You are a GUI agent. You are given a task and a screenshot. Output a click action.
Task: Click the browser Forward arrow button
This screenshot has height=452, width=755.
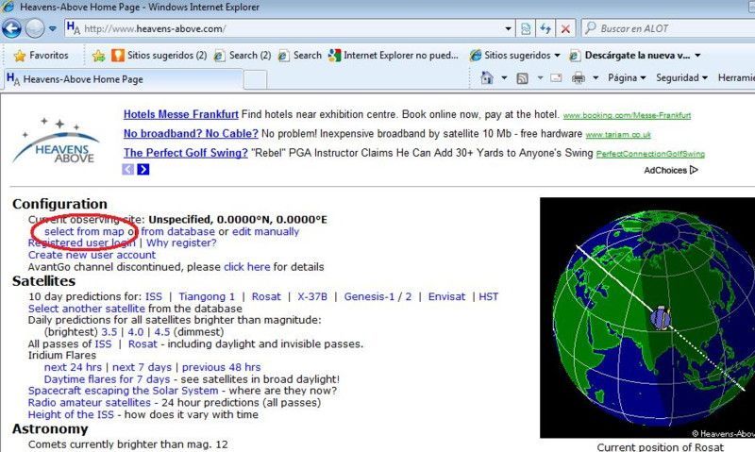pos(35,29)
